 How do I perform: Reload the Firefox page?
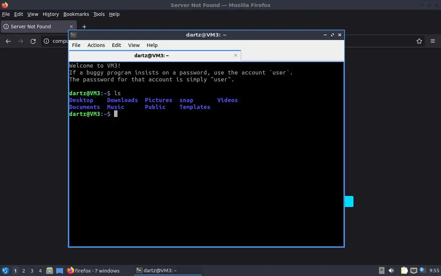(x=33, y=41)
